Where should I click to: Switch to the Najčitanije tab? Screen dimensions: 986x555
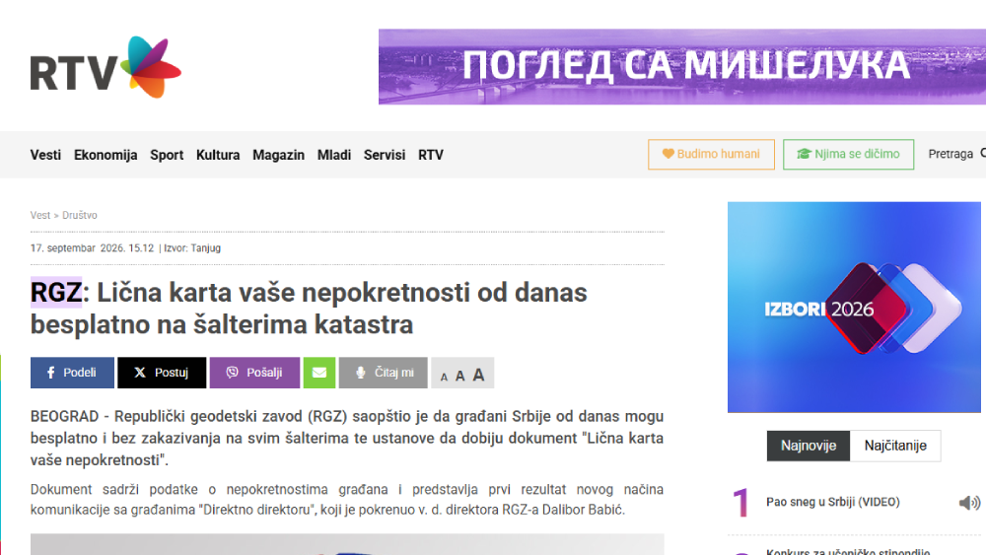(895, 446)
